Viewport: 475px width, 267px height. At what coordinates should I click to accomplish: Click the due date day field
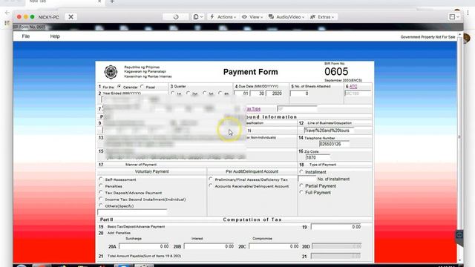(258, 93)
